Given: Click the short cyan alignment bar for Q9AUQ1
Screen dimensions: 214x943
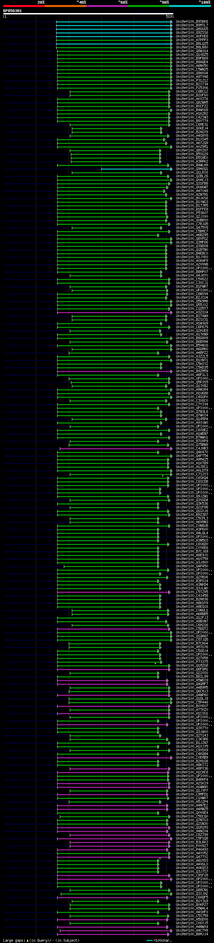Looking at the screenshot, I should click(136, 169).
